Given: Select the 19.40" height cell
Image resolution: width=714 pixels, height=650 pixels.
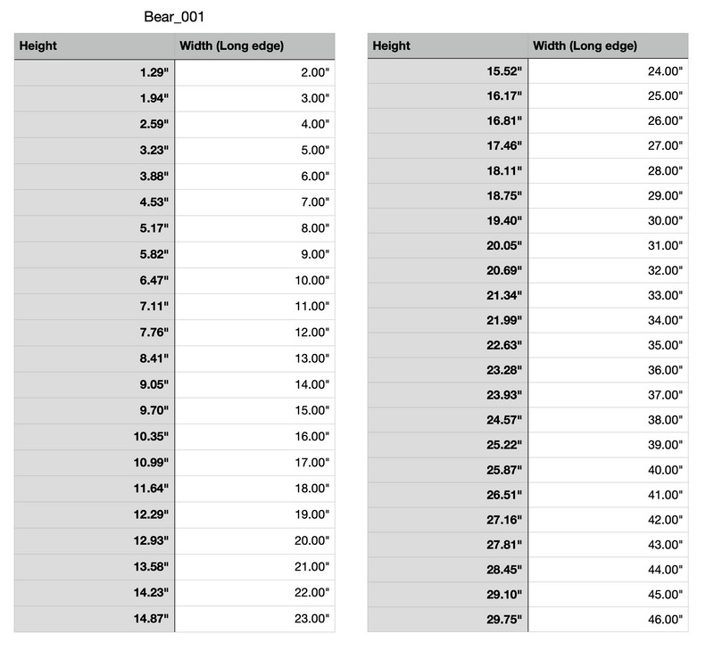Looking at the screenshot, I should pyautogui.click(x=448, y=221).
